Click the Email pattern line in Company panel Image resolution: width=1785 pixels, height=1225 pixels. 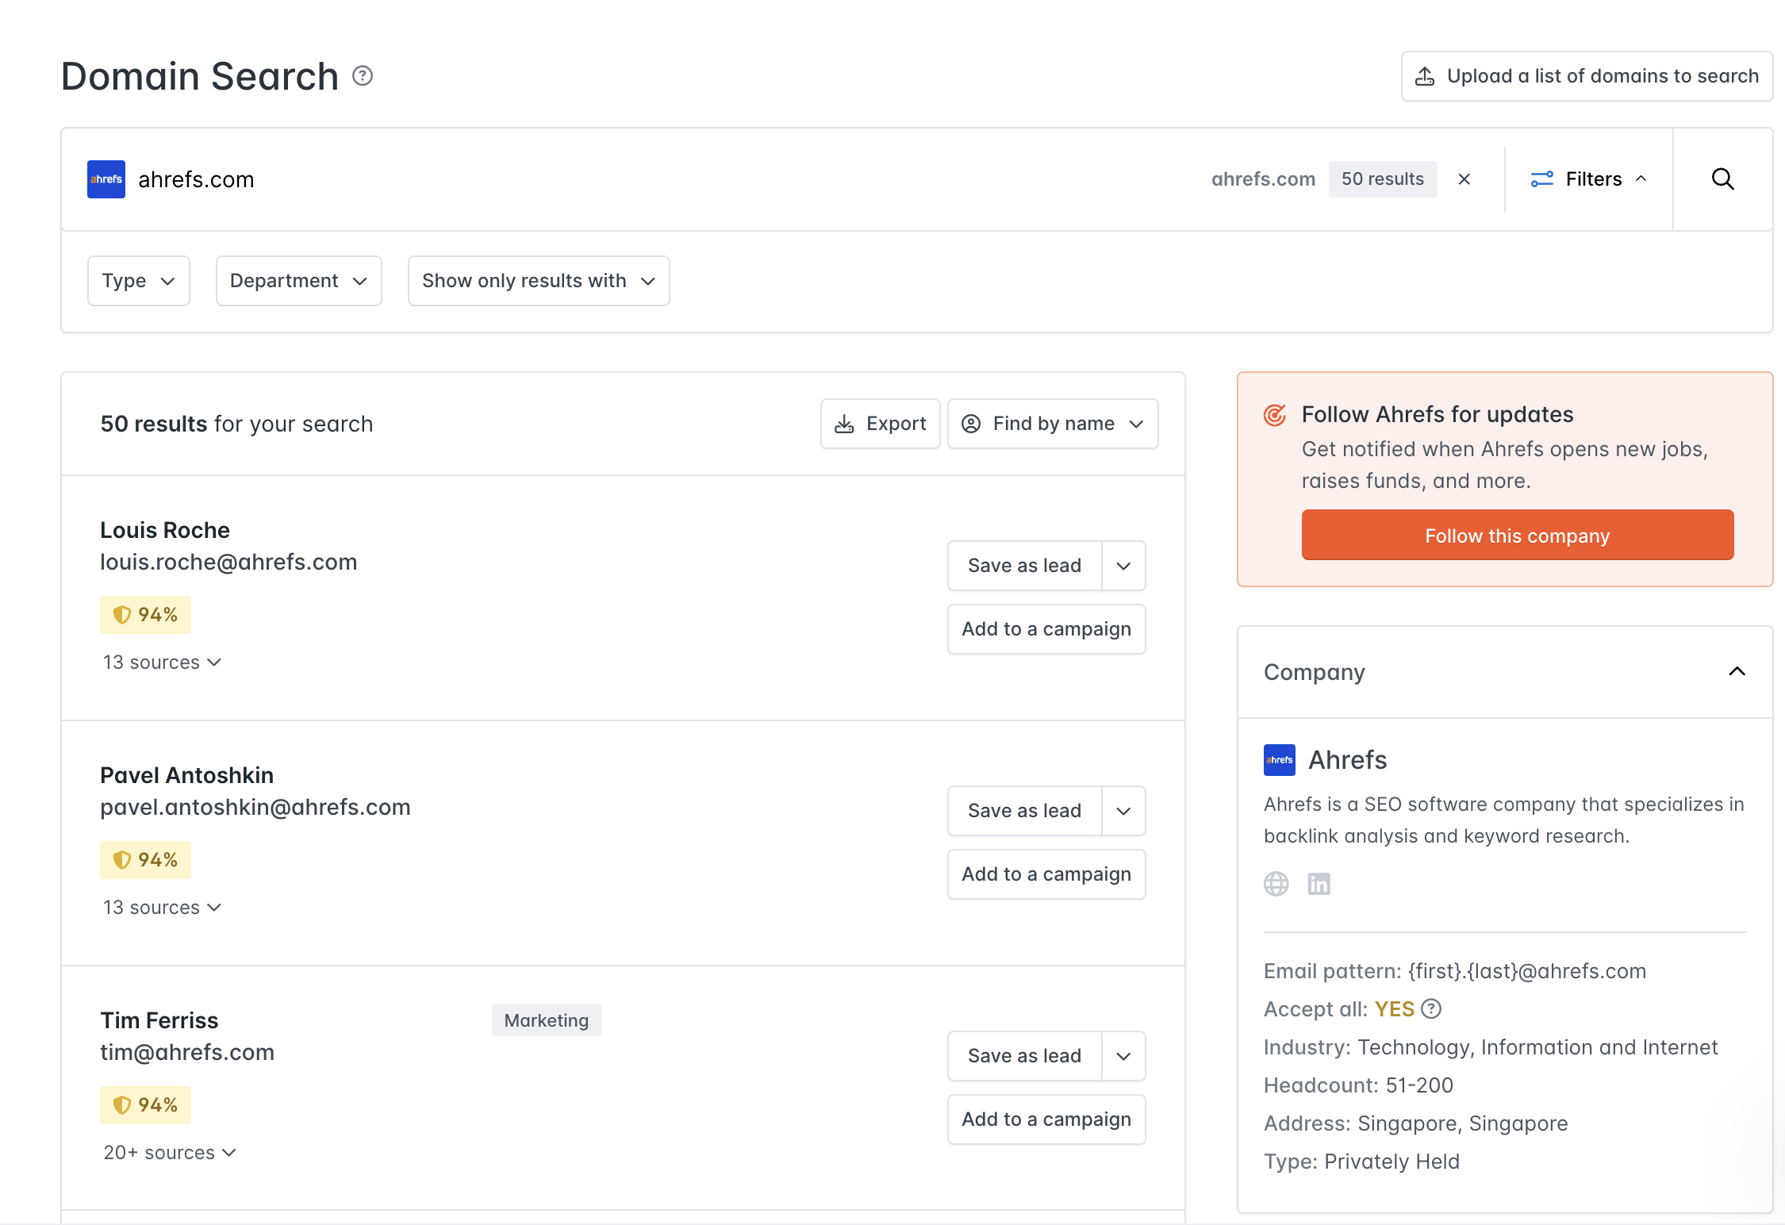(x=1455, y=971)
